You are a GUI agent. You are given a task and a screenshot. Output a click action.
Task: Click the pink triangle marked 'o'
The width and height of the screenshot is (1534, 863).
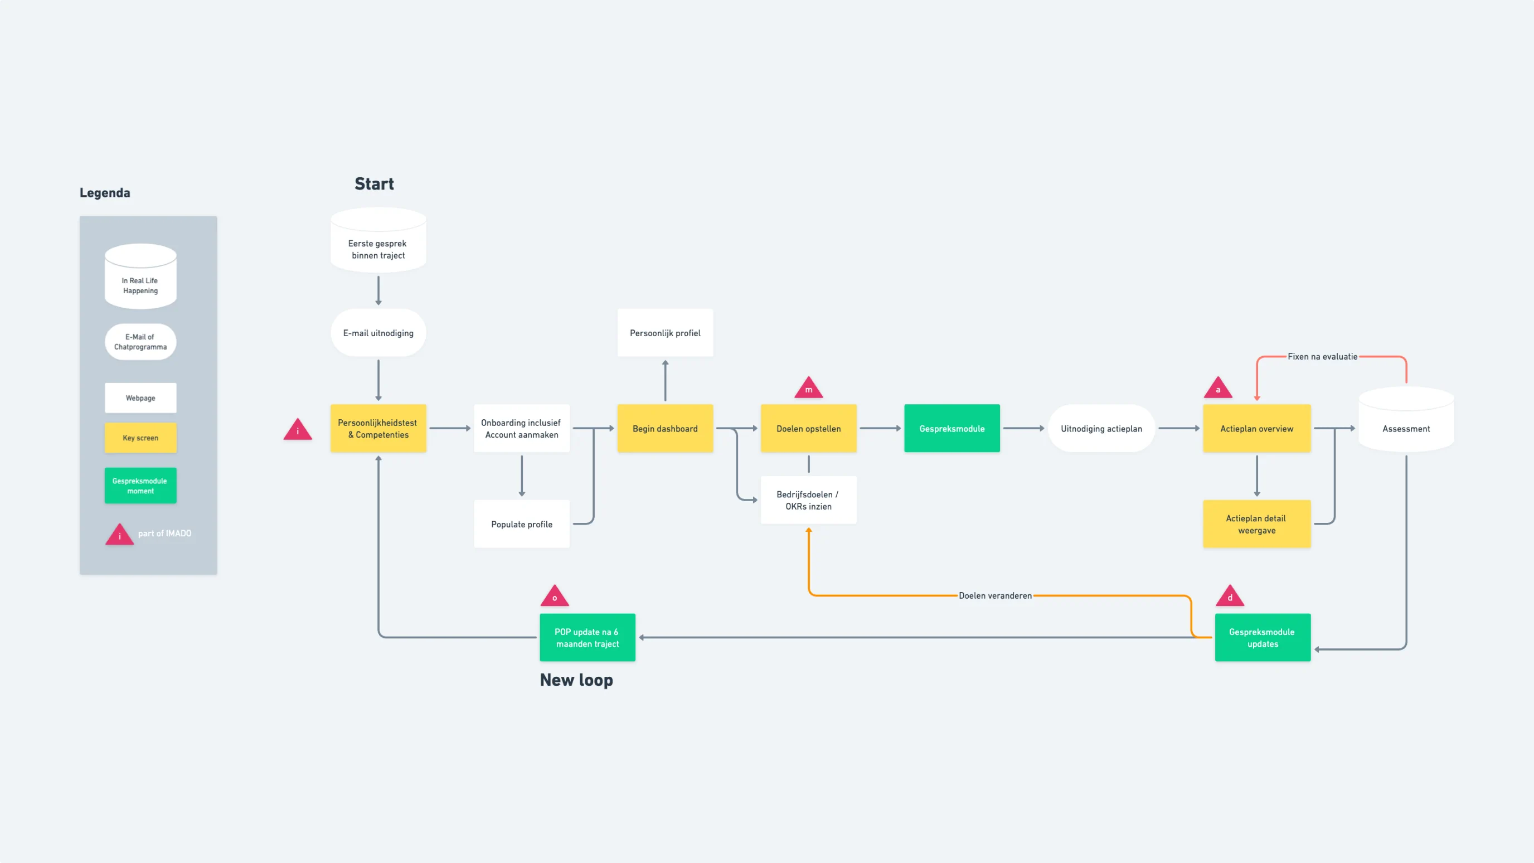pos(555,596)
